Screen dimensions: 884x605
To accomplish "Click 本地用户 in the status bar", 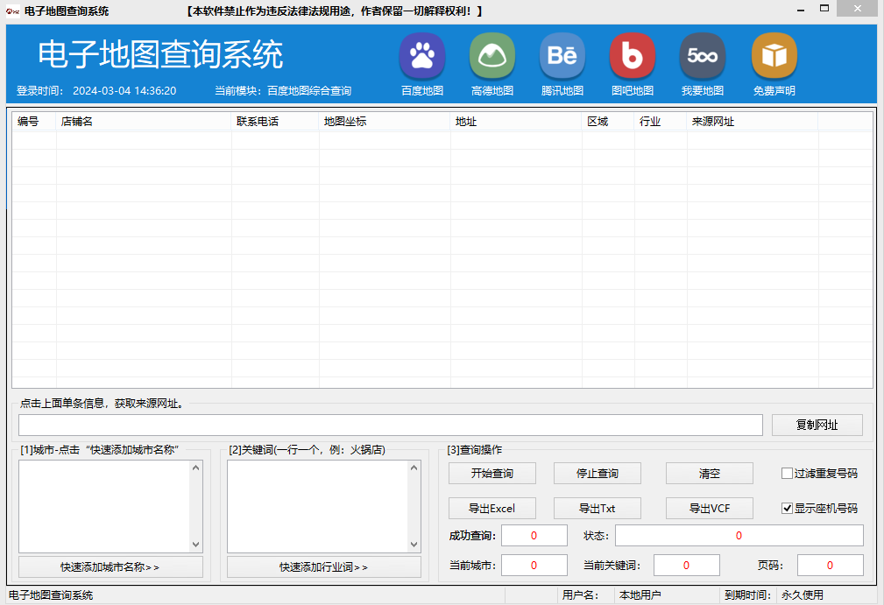I will [x=640, y=594].
